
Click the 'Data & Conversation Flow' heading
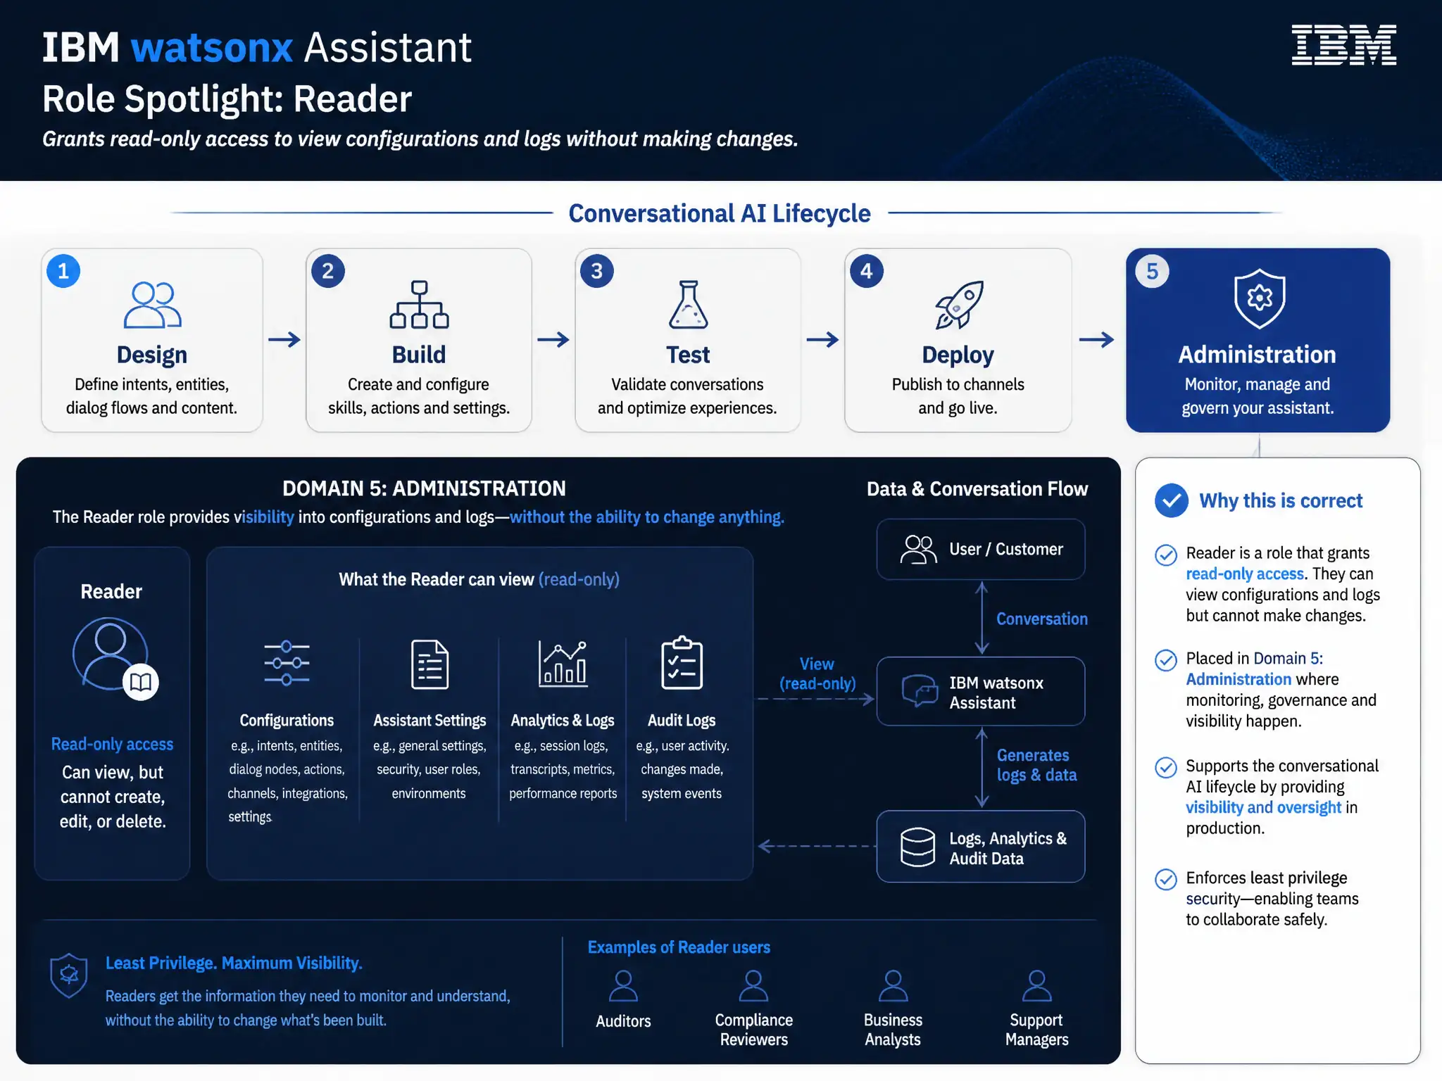point(977,489)
